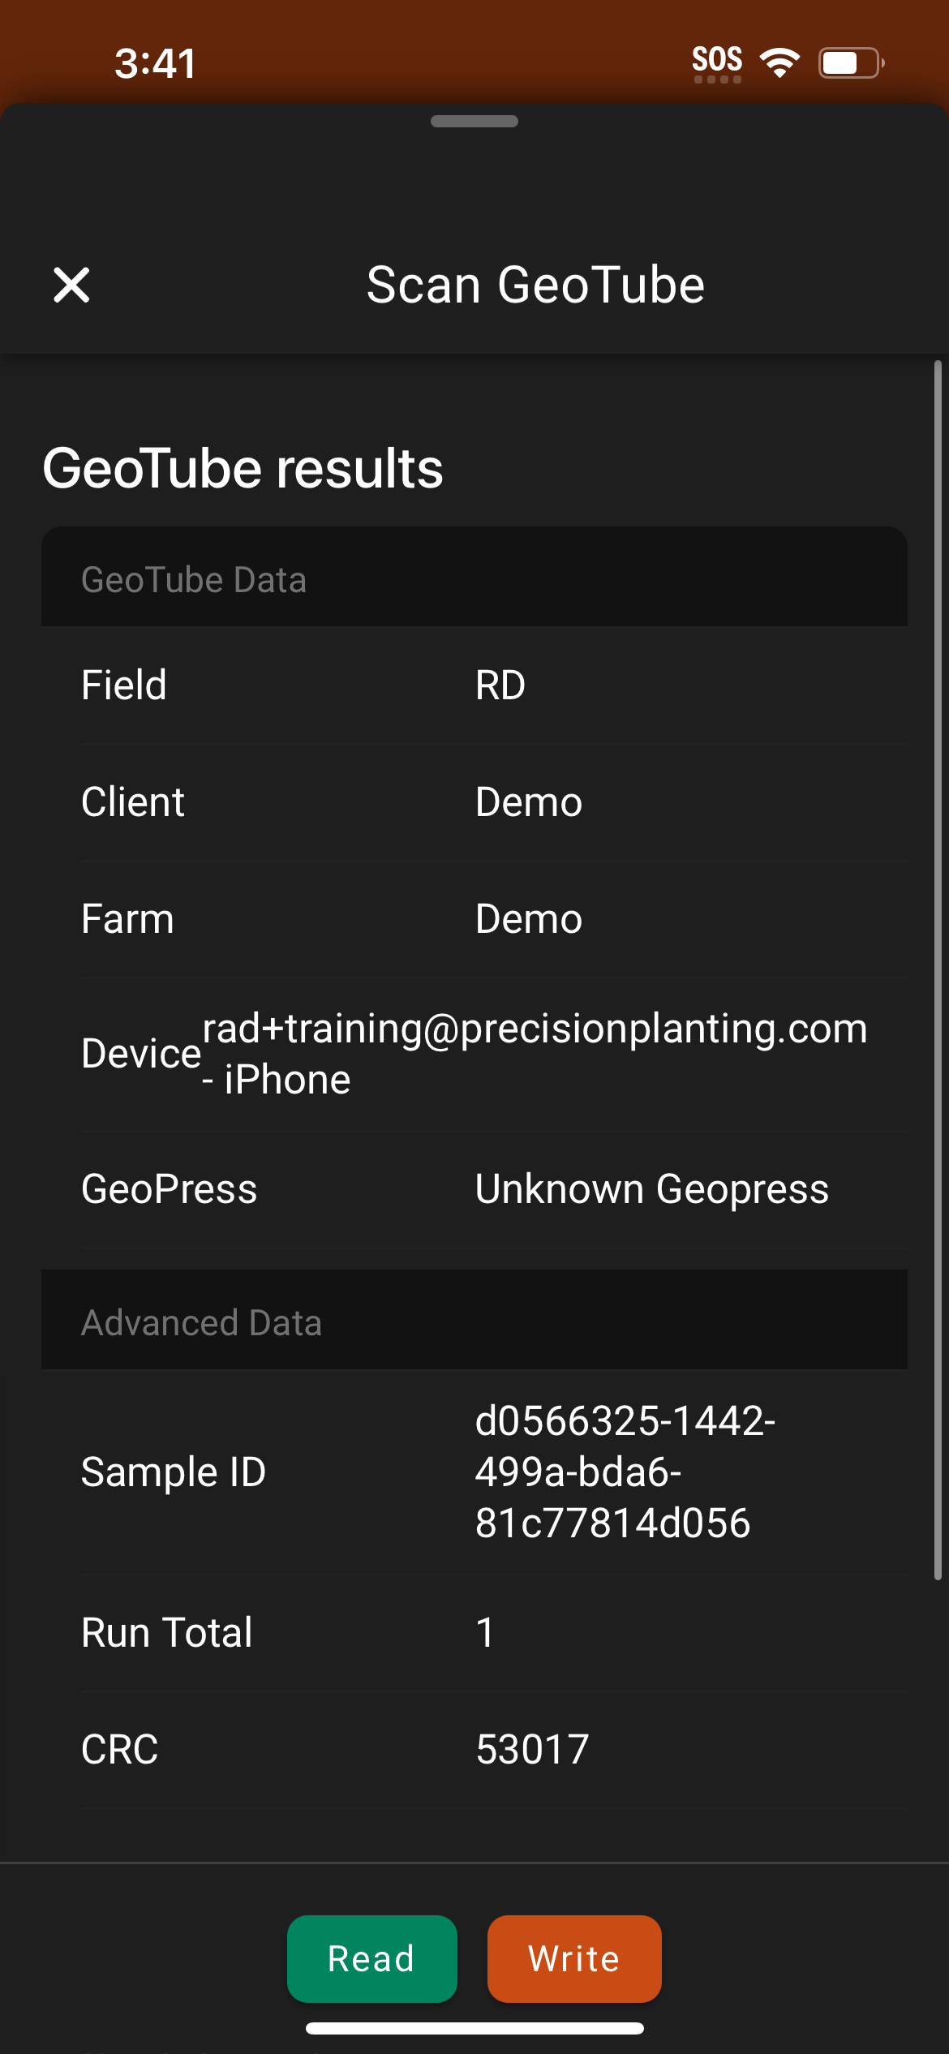This screenshot has height=2054, width=949.
Task: Tap the 3:41 clock
Action: coord(155,63)
